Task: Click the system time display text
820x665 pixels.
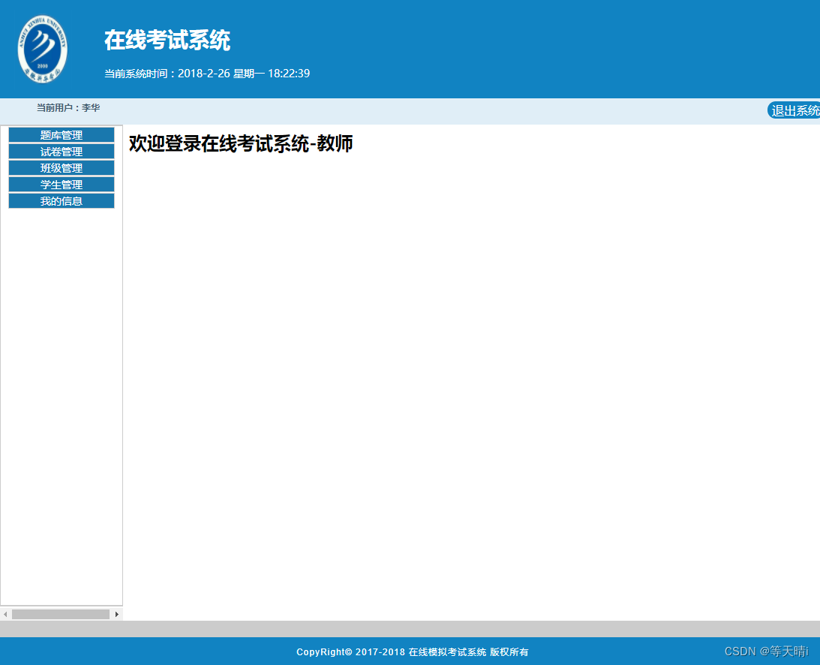Action: pyautogui.click(x=206, y=74)
